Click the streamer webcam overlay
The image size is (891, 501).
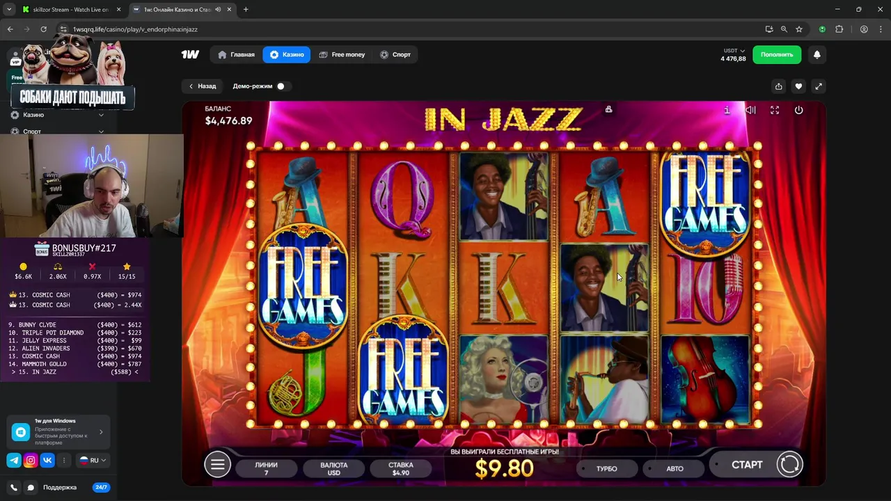[x=92, y=186]
